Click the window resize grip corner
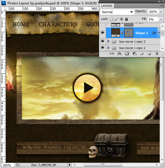This screenshot has height=168, width=165. coord(162,165)
